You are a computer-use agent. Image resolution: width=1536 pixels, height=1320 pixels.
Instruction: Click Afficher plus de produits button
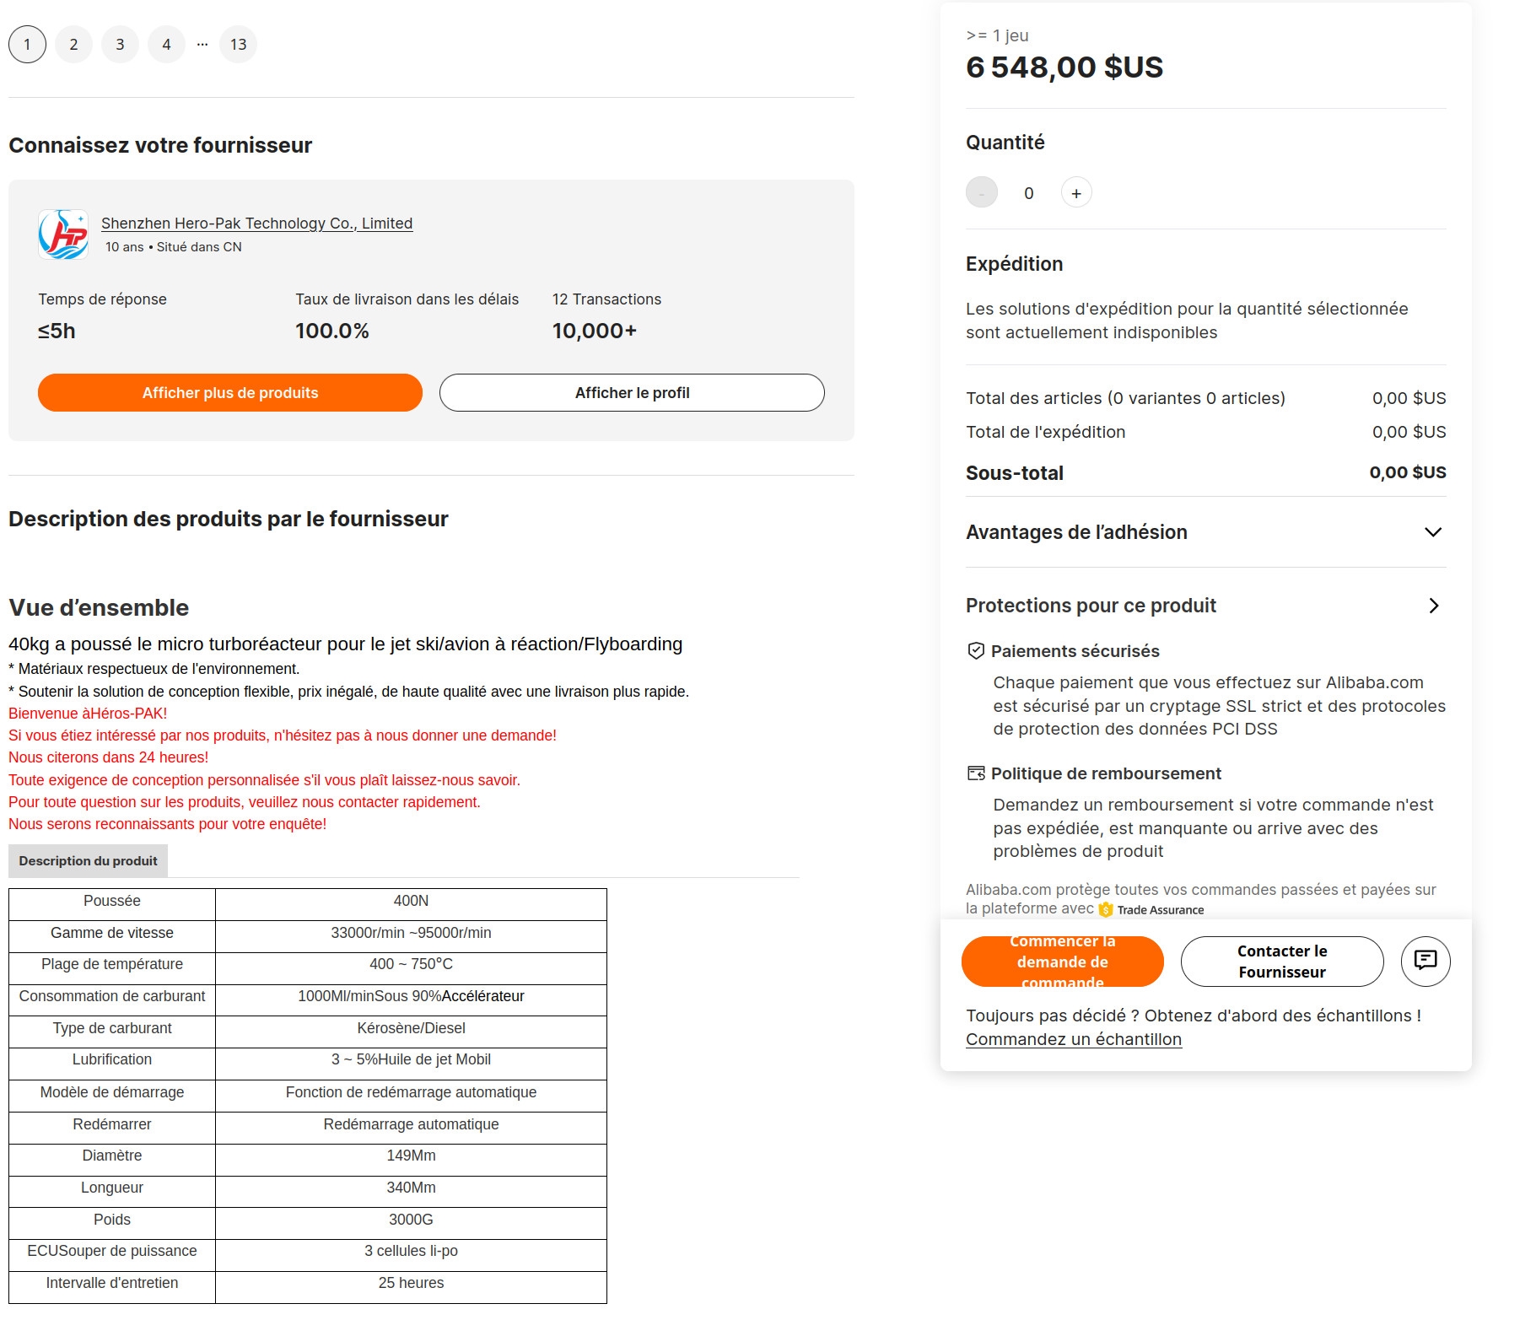(230, 393)
